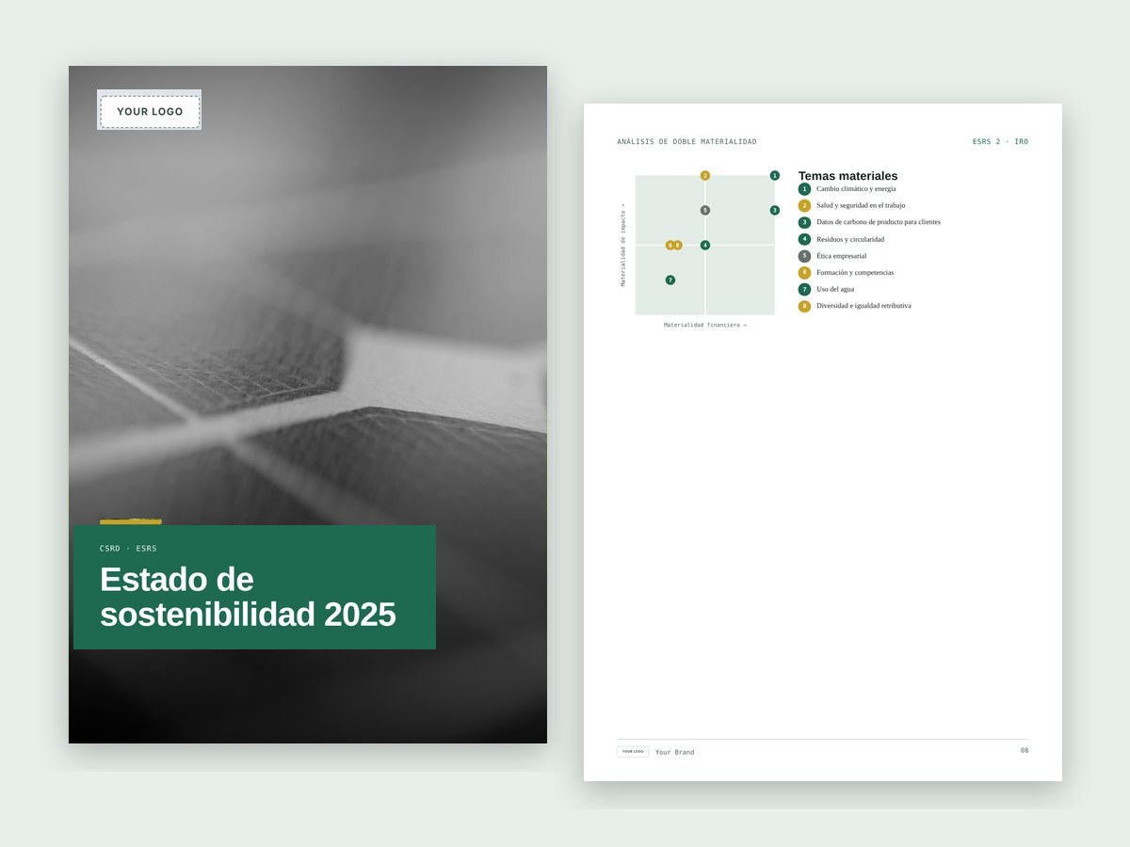Click matrix point 3 on chart's right edge

(775, 211)
